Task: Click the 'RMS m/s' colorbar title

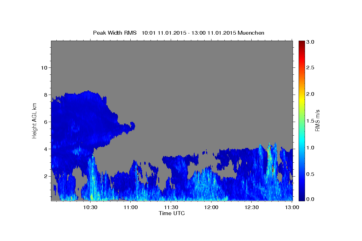Action: (317, 121)
